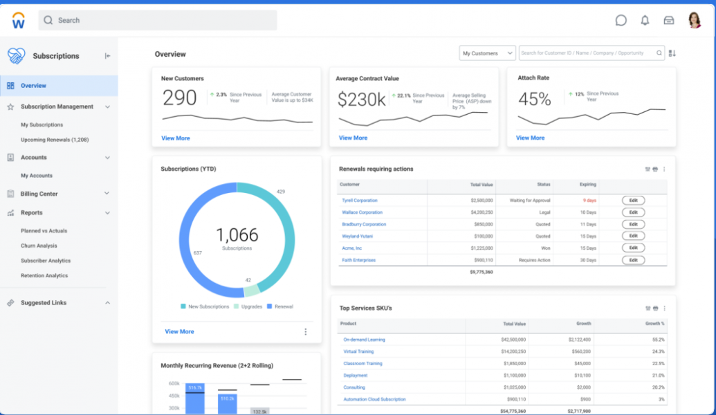Click View More under New Customers

(176, 138)
